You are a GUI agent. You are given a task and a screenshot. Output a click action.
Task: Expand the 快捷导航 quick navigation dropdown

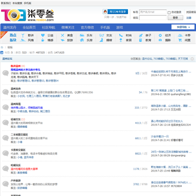coord(183,27)
